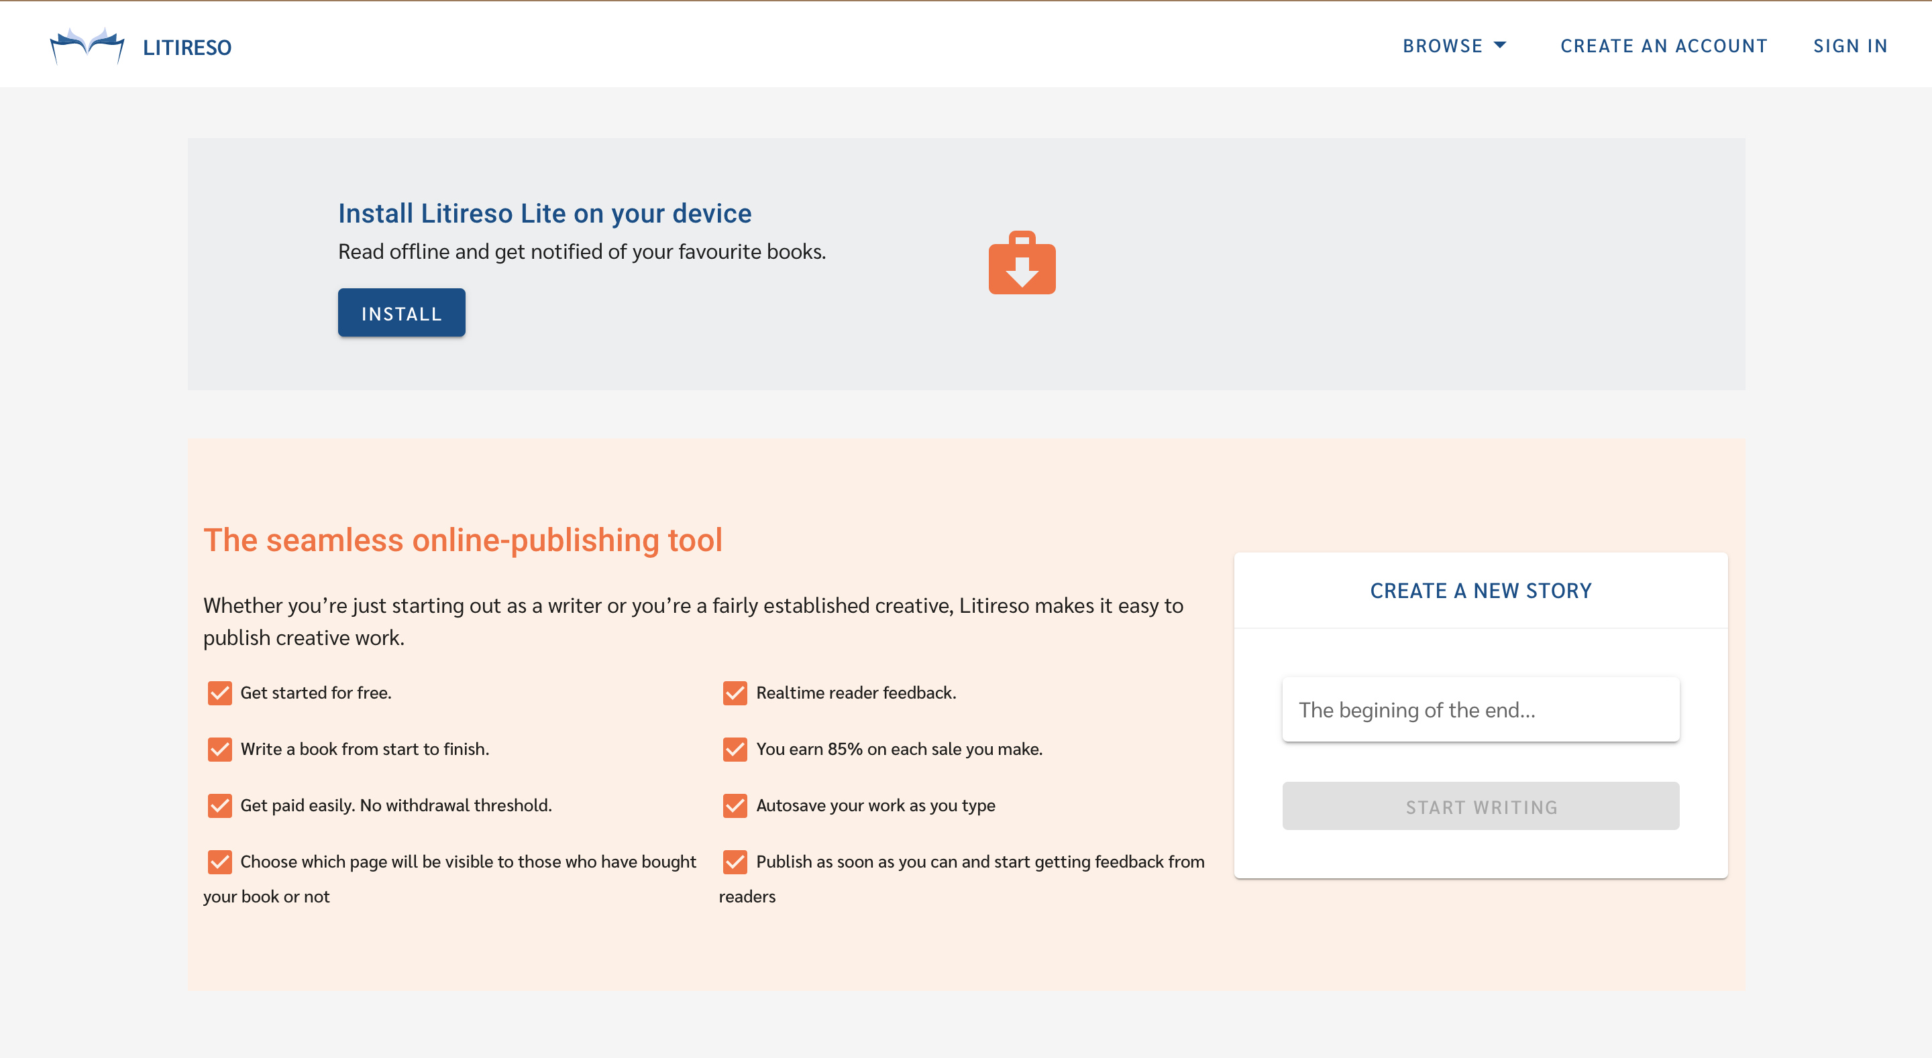Image resolution: width=1932 pixels, height=1058 pixels.
Task: Click the Create a New Story header
Action: click(1481, 591)
